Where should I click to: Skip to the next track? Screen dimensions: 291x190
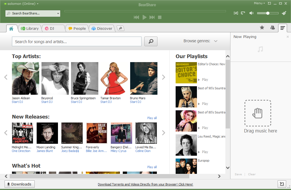point(152,17)
